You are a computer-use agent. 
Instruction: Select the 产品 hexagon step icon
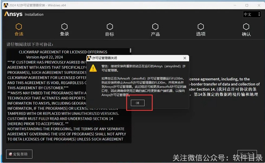(155, 27)
